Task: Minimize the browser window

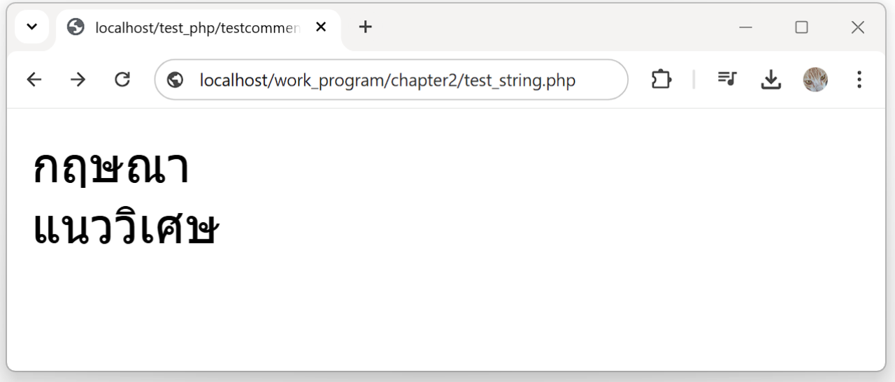Action: click(746, 27)
